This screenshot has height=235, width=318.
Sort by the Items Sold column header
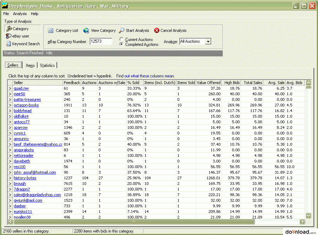point(186,83)
